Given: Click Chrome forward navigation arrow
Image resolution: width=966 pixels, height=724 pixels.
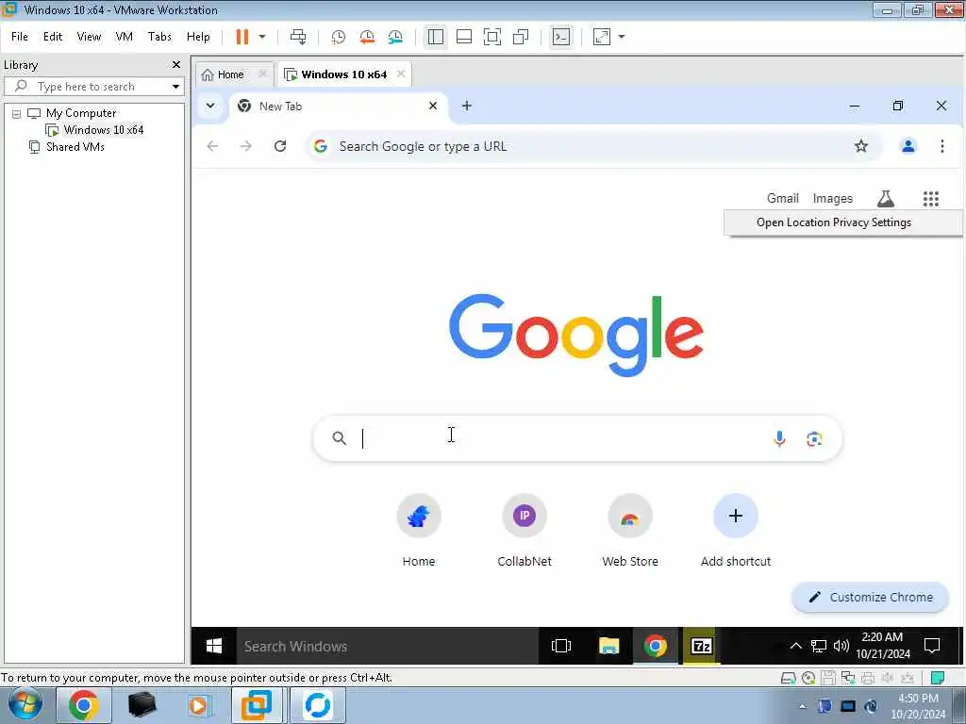Looking at the screenshot, I should click(246, 146).
